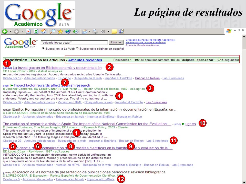Click 'Las 5 versiones' link

point(156,102)
